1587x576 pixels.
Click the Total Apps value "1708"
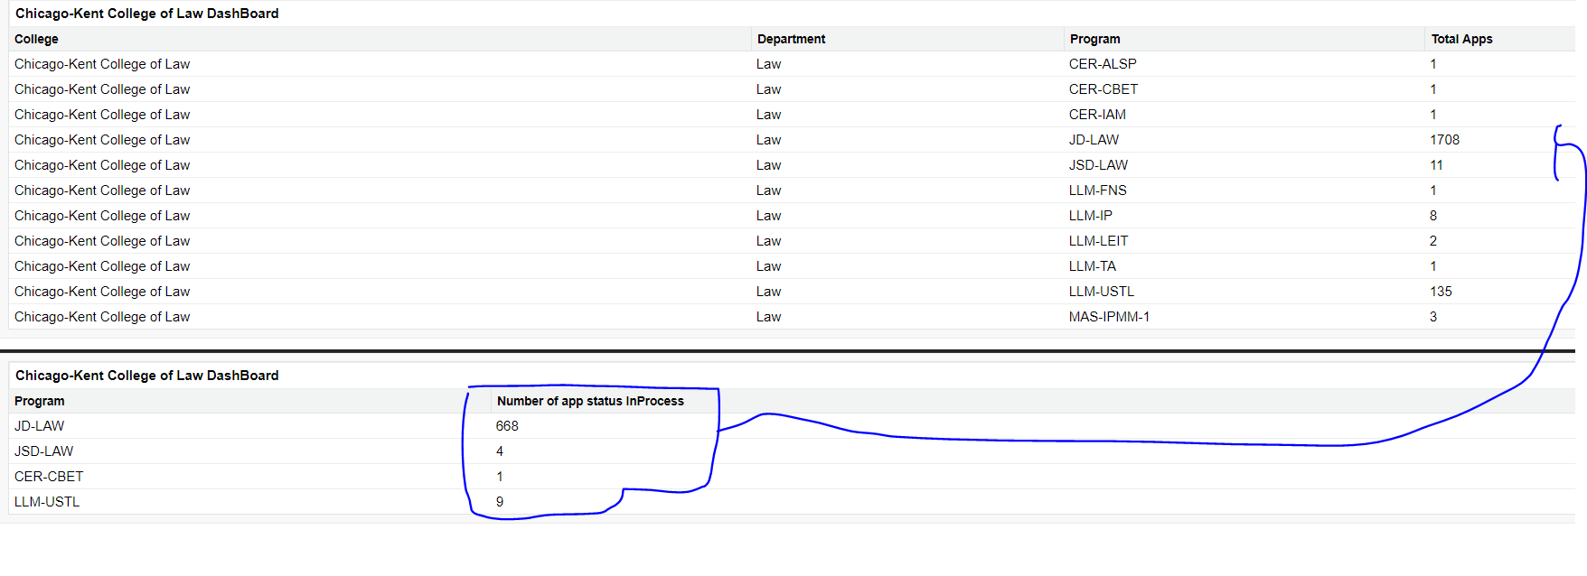click(1444, 140)
